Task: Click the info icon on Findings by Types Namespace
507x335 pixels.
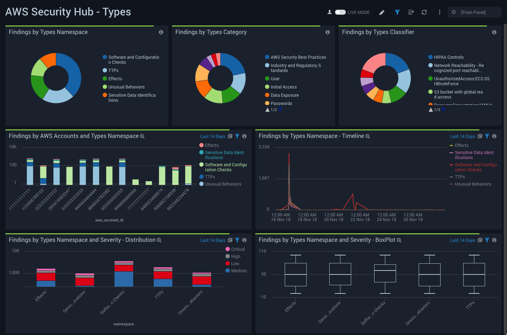Action: (x=161, y=32)
